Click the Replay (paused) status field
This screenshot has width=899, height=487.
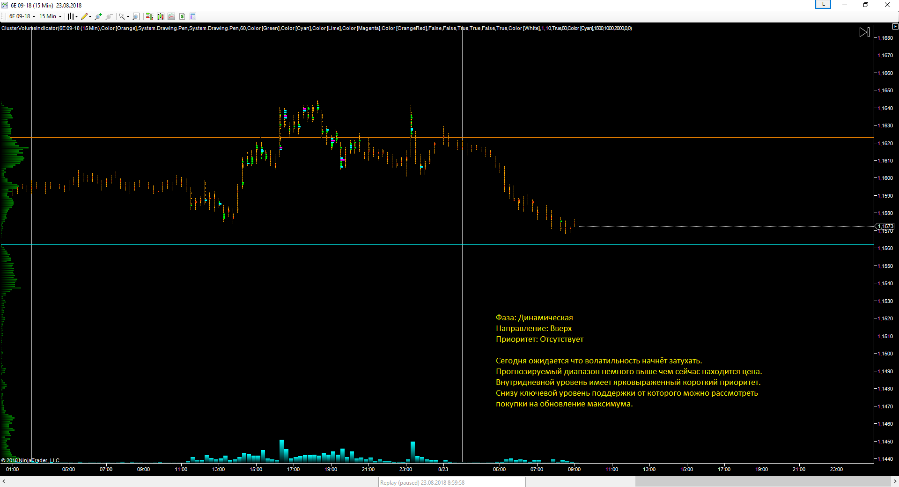click(452, 482)
